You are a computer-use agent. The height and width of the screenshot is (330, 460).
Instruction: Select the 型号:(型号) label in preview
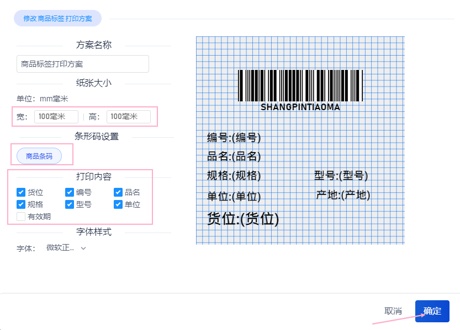tap(341, 176)
